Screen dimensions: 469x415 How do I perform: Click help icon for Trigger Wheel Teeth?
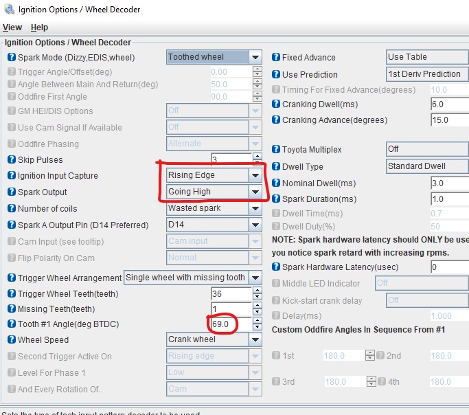click(12, 294)
